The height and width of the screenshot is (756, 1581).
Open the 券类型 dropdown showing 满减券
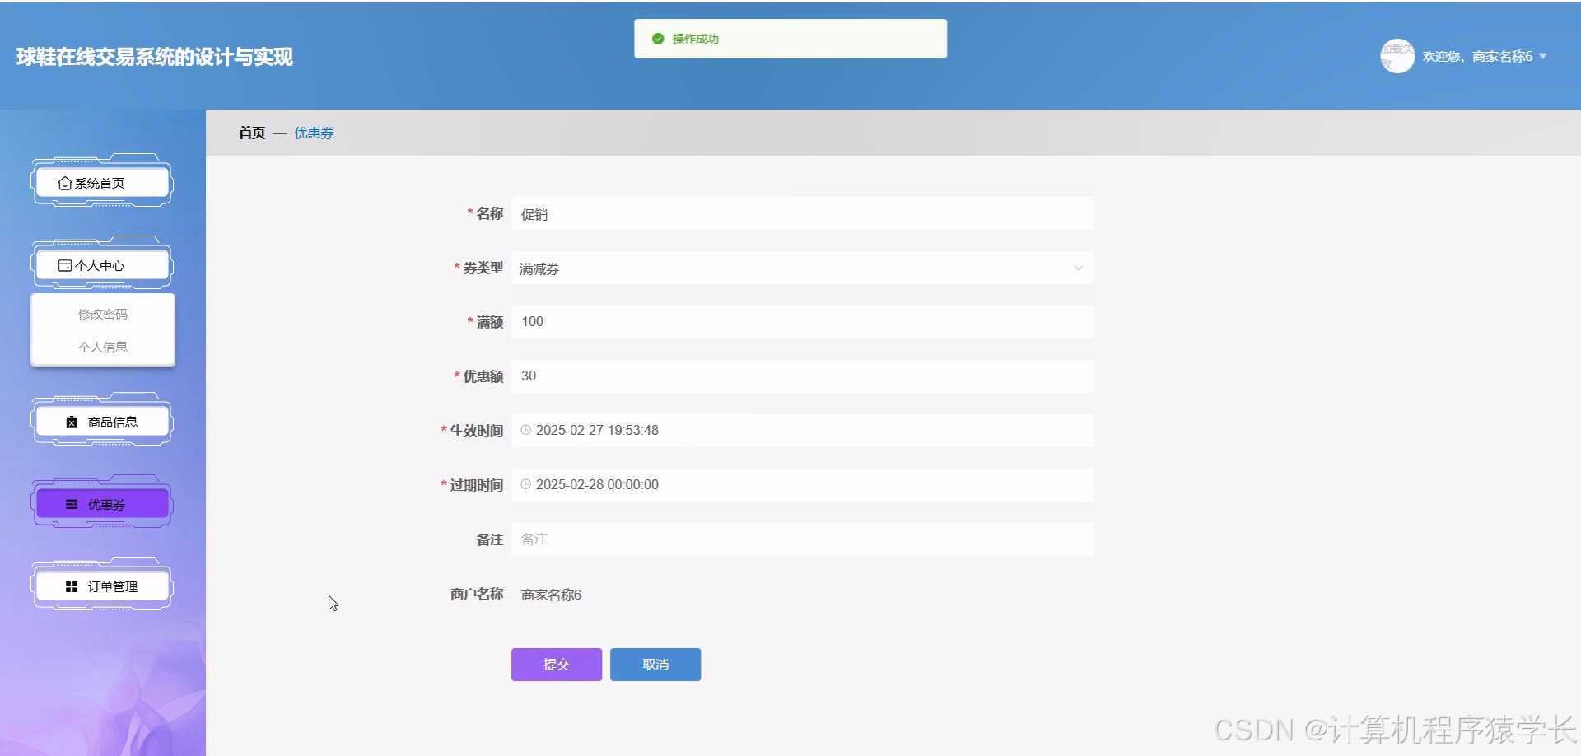coord(1078,268)
